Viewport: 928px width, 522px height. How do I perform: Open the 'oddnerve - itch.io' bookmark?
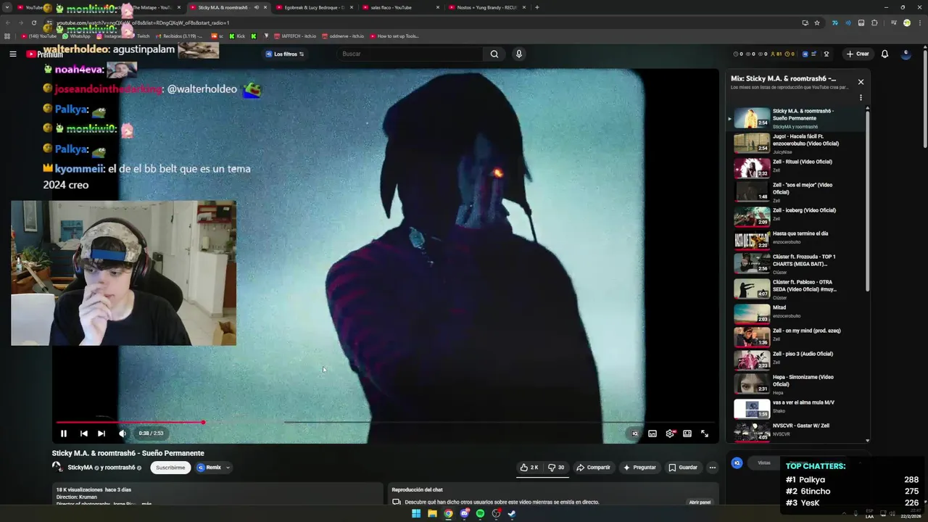[x=343, y=36]
